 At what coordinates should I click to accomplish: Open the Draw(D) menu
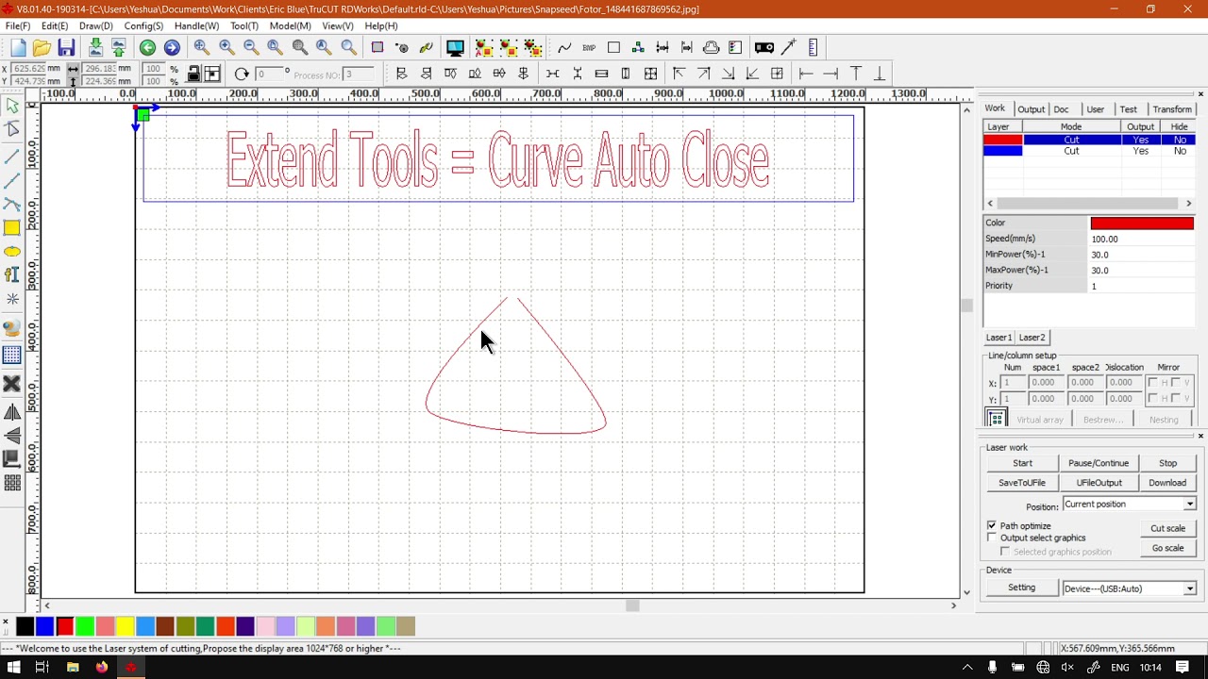pyautogui.click(x=96, y=25)
